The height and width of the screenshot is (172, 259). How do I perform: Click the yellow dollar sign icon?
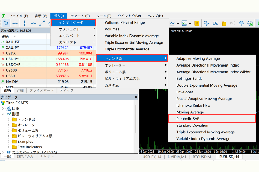197,24
